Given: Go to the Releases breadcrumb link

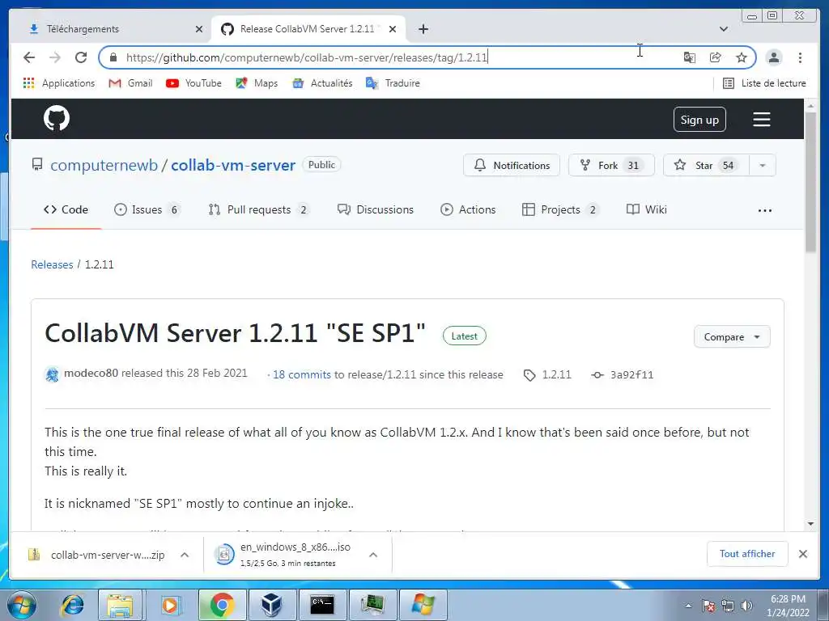Looking at the screenshot, I should [x=52, y=264].
